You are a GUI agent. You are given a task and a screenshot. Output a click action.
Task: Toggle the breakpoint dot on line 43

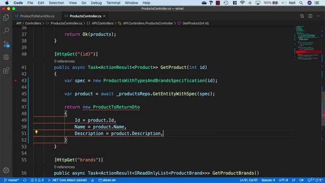pos(15,80)
